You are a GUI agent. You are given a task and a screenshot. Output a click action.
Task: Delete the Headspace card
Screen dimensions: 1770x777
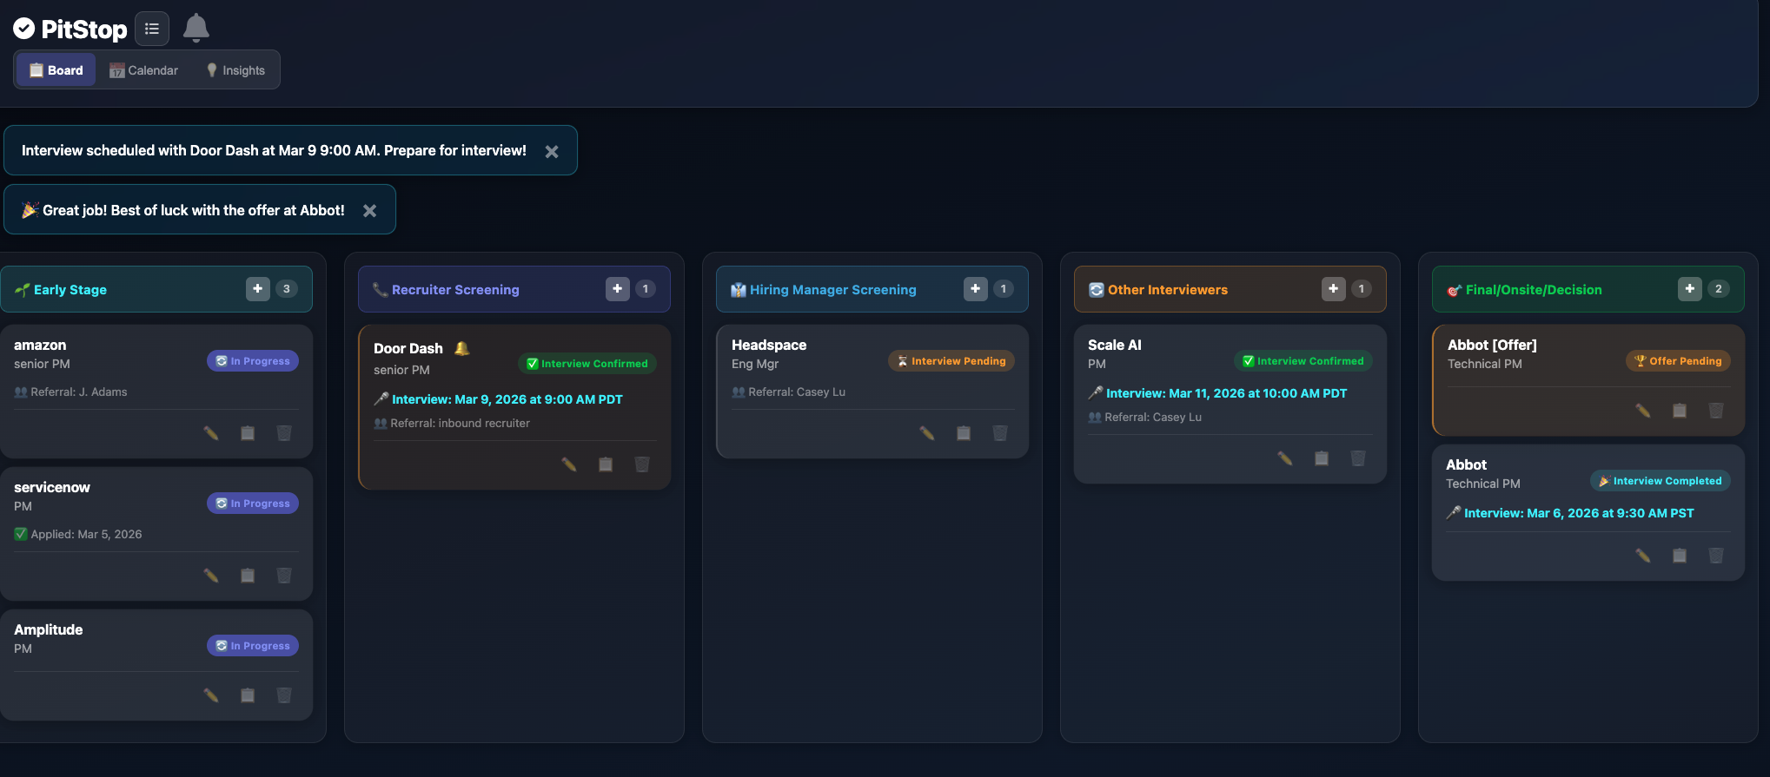click(x=1000, y=432)
